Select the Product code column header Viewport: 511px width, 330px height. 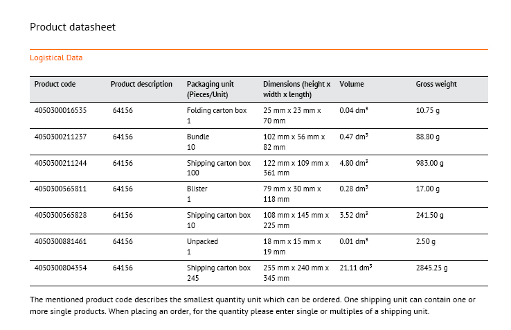[x=55, y=85]
